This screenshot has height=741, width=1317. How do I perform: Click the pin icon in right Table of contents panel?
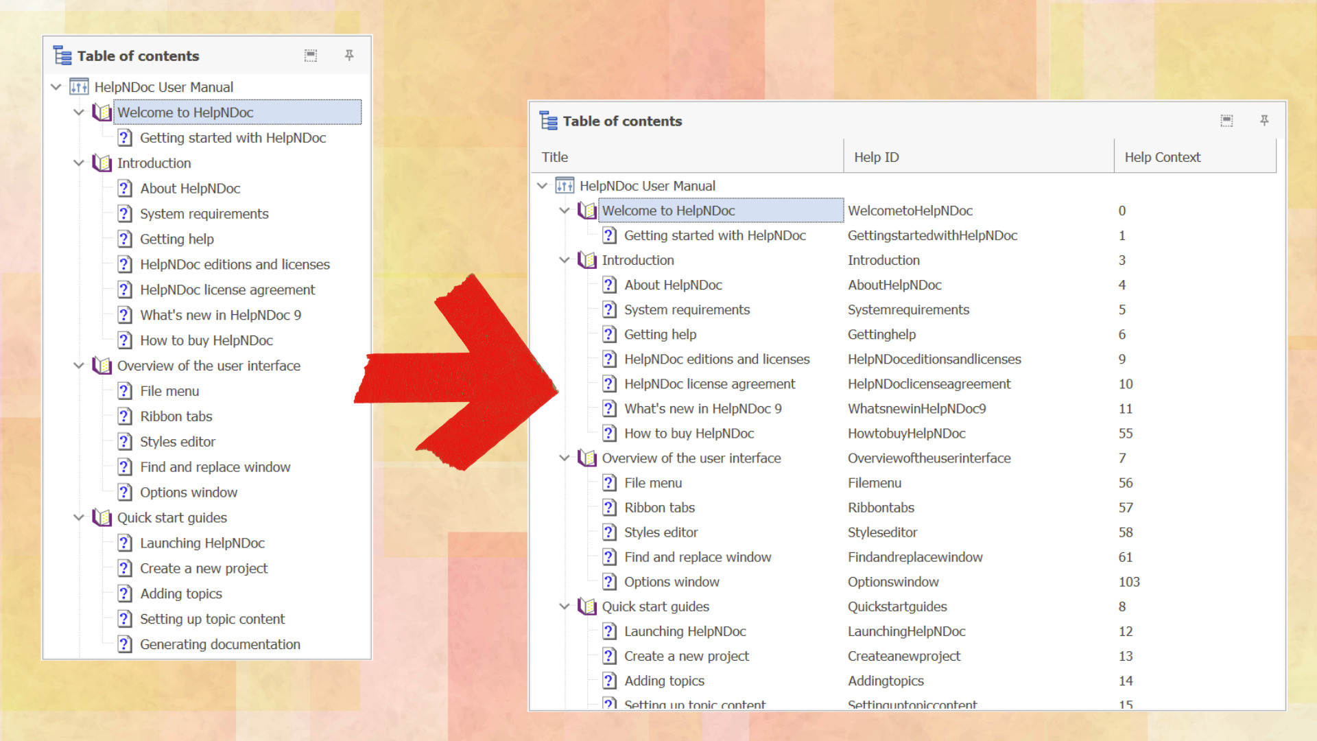click(x=1264, y=121)
